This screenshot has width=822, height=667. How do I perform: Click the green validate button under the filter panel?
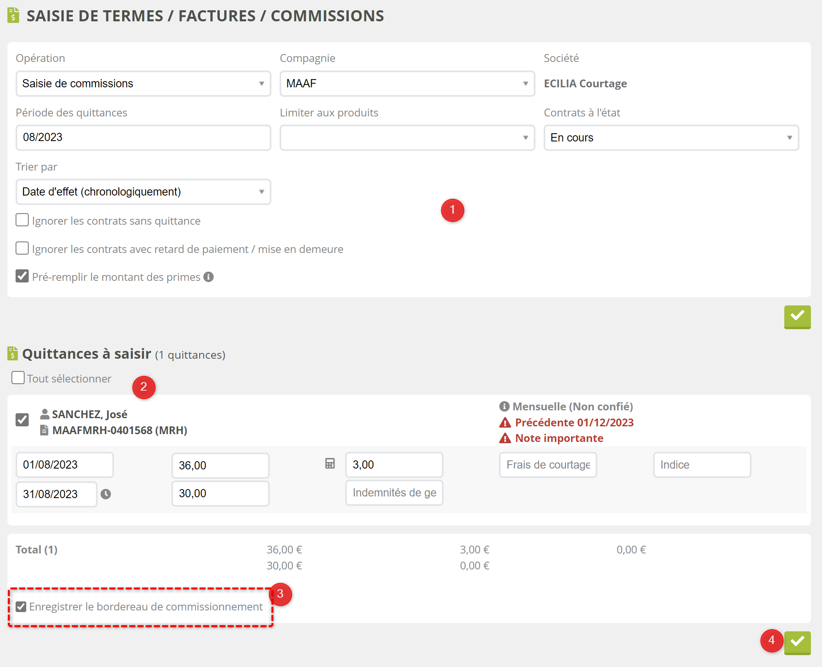[797, 316]
